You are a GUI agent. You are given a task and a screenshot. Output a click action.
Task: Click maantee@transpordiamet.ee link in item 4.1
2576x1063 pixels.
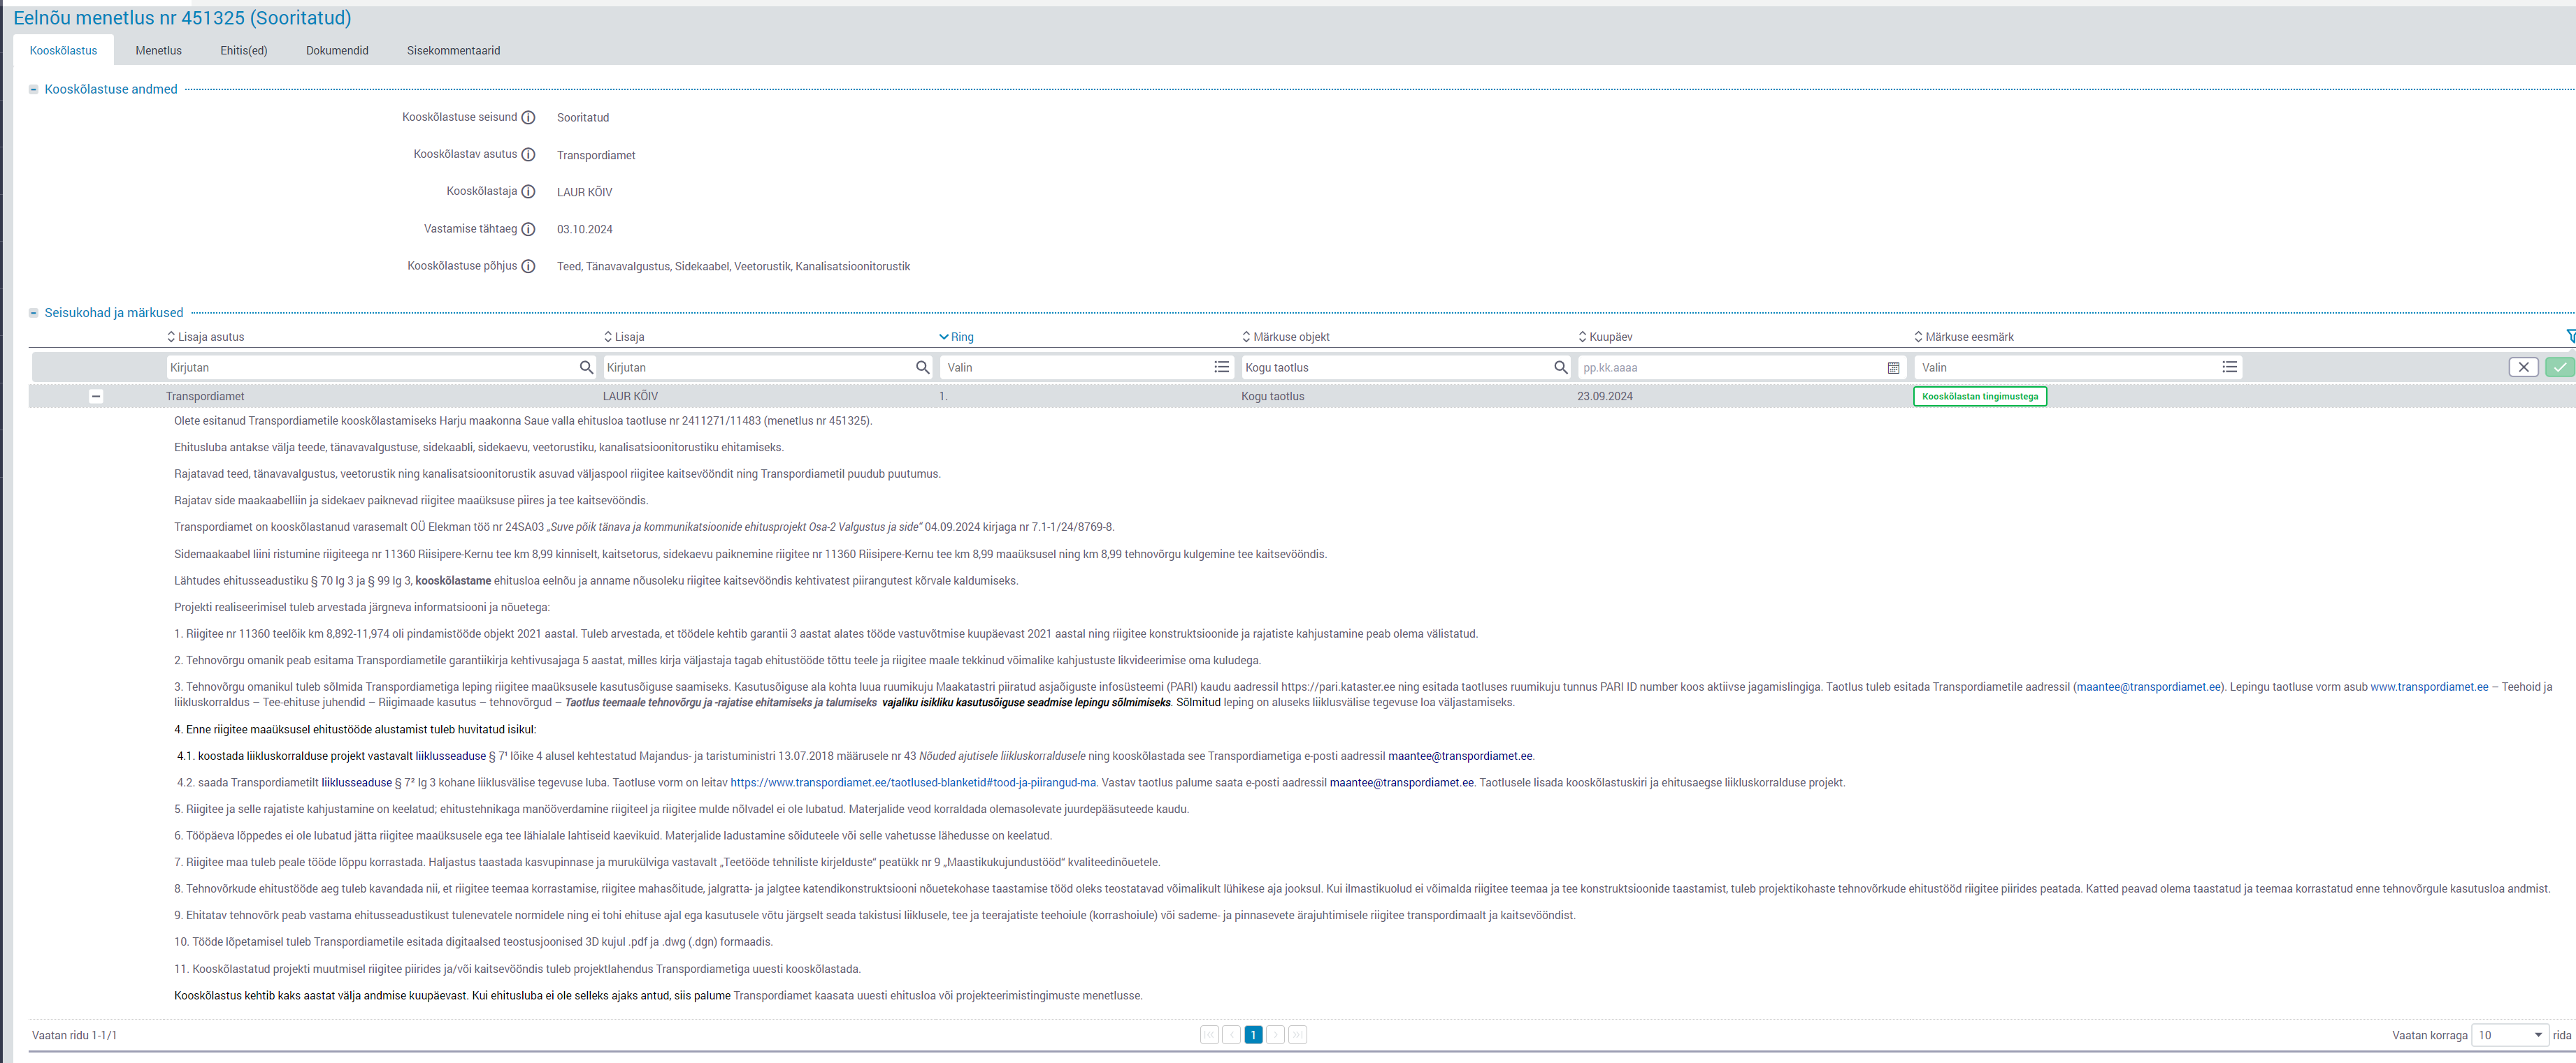click(x=1460, y=756)
